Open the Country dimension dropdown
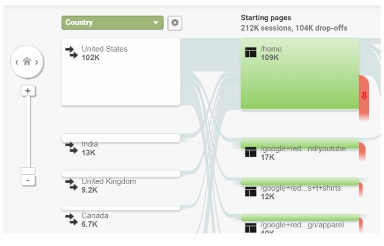This screenshot has width=384, height=246. [113, 22]
